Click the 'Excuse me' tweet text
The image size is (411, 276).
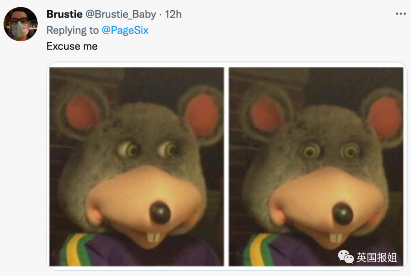click(72, 46)
